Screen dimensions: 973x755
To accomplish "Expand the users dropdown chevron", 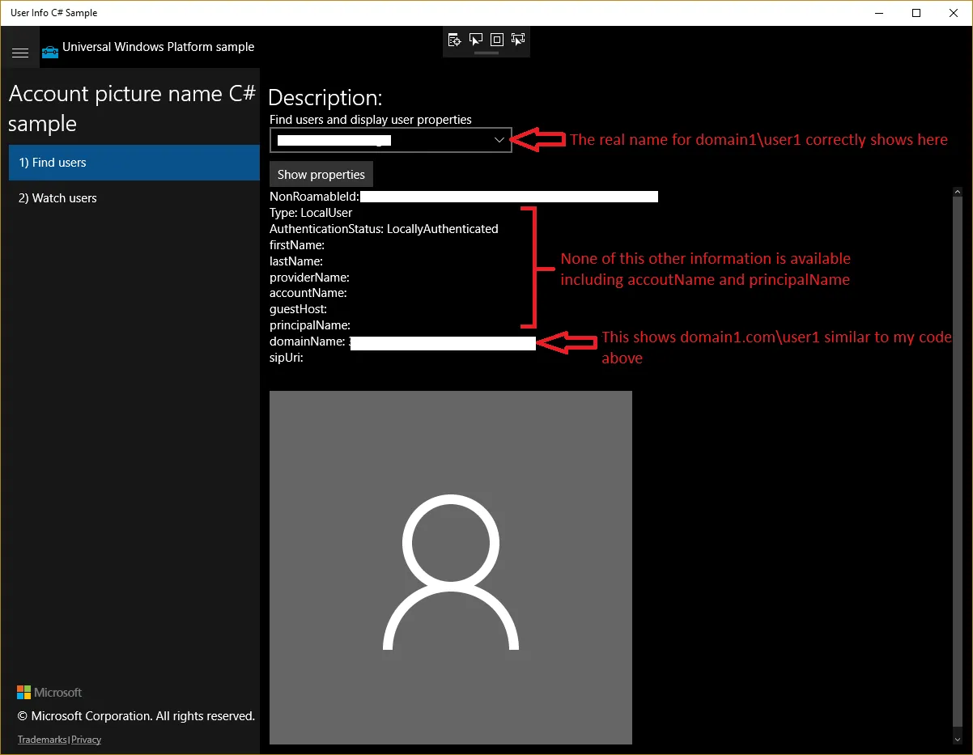I will [499, 140].
